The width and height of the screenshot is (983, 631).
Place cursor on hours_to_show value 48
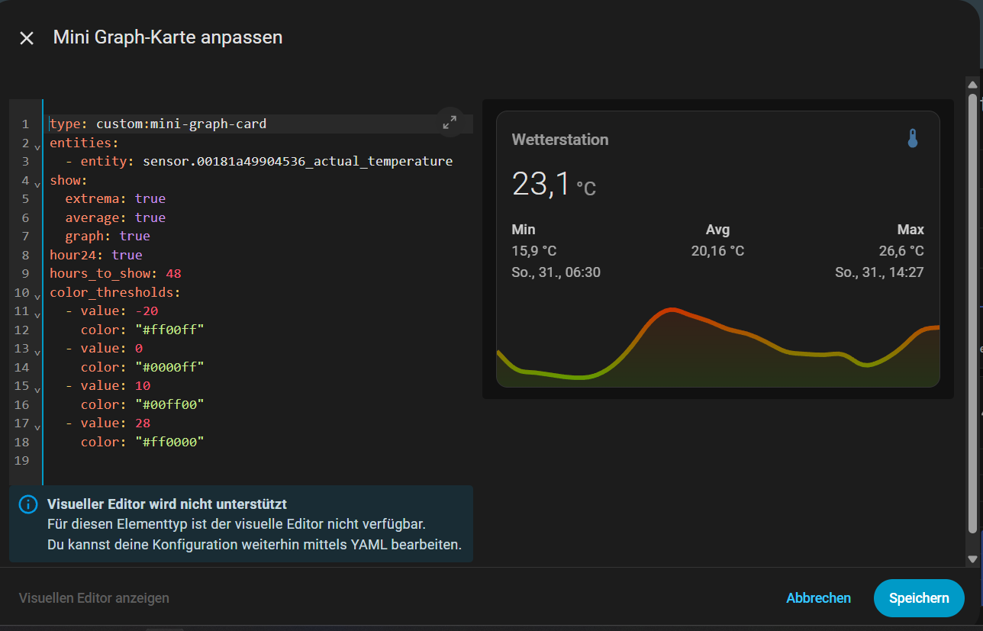point(173,273)
